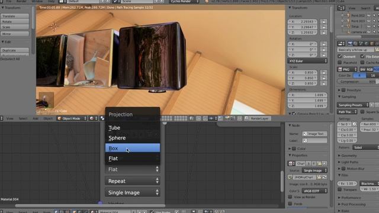
Task: Open the Render Layers properties tab icon
Action: tap(355, 43)
